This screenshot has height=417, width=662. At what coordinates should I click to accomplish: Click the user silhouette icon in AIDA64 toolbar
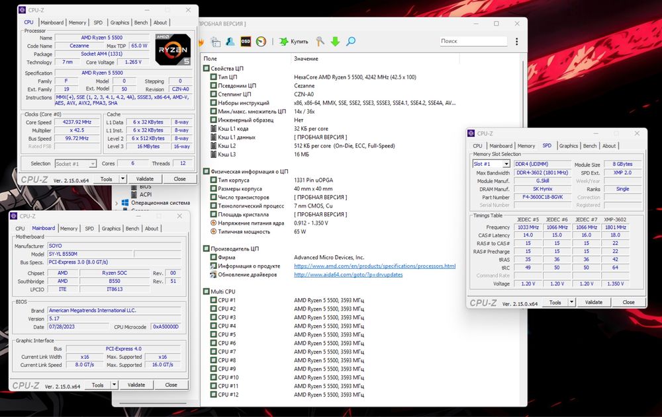(230, 42)
